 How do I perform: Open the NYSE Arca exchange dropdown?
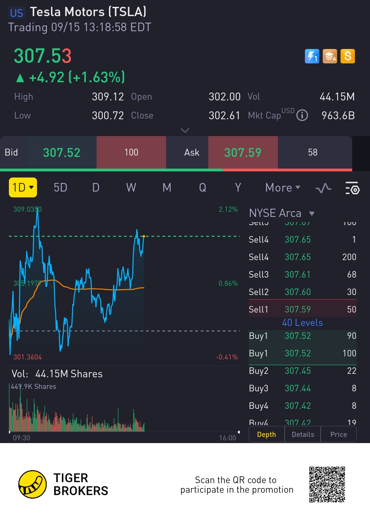point(282,213)
